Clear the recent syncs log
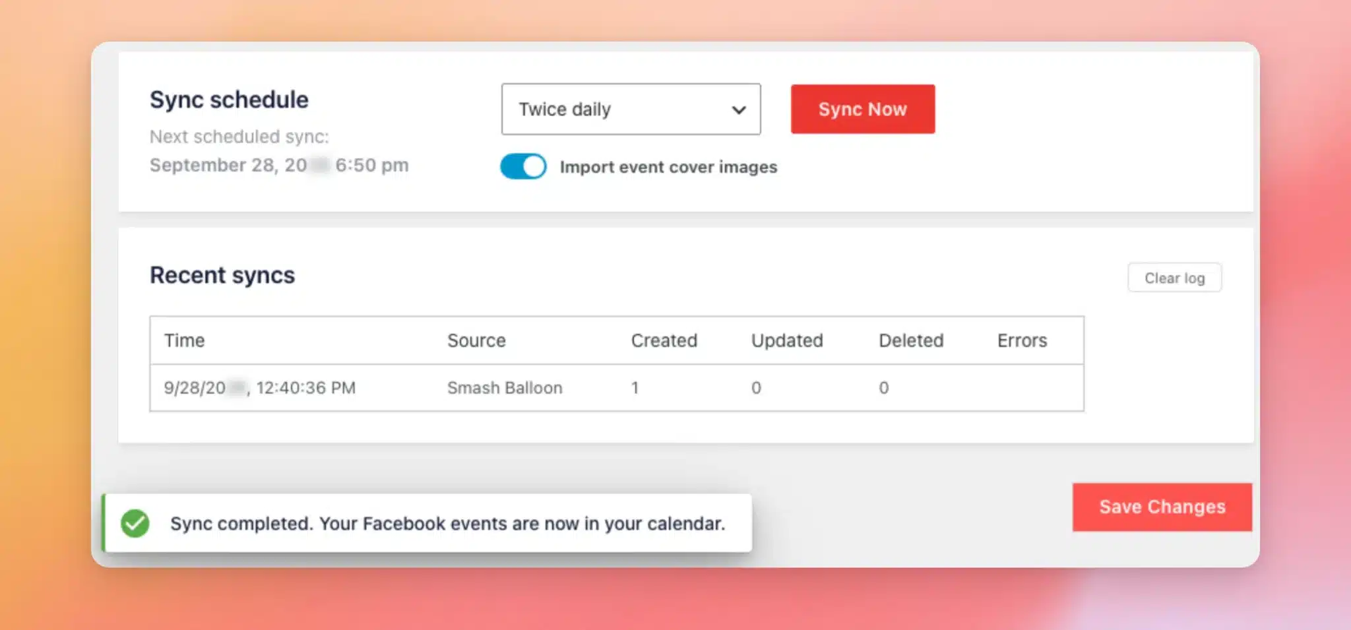This screenshot has height=630, width=1351. click(x=1174, y=278)
